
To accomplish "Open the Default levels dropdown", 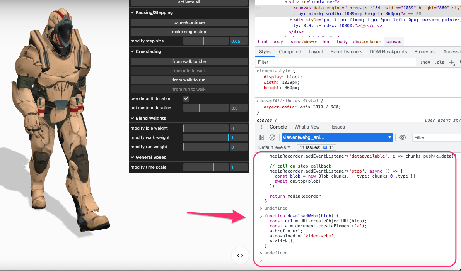I will coord(274,147).
